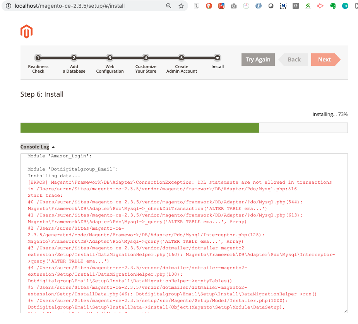Image resolution: width=358 pixels, height=324 pixels.
Task: Open the clock history extension
Action: pyautogui.click(x=246, y=5)
